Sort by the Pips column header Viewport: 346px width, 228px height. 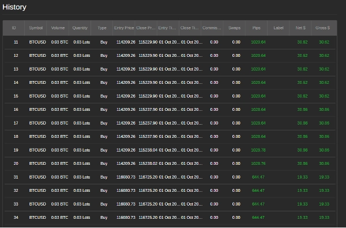coord(257,28)
